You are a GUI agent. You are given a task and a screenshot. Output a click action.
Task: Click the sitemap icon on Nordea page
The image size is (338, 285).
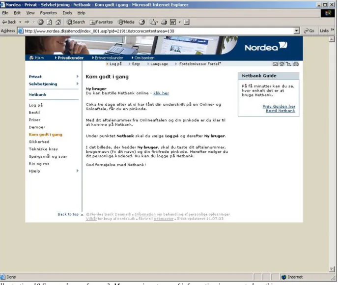click(288, 64)
